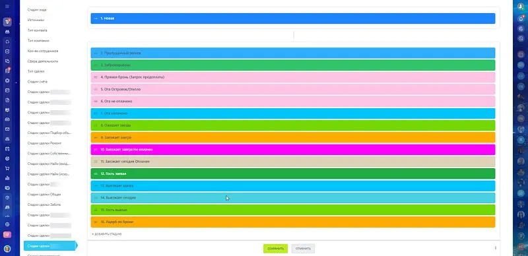Open the document icon in left sidebar
This screenshot has width=528, height=256.
pos(7,100)
